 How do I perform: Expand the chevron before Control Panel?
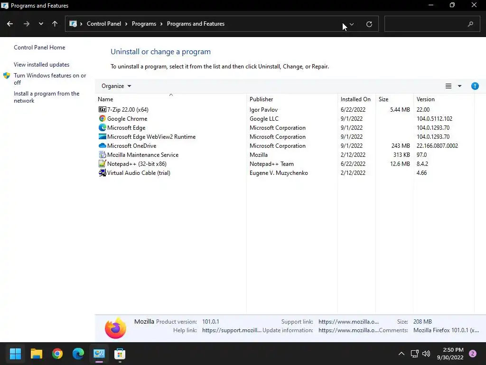click(x=81, y=24)
